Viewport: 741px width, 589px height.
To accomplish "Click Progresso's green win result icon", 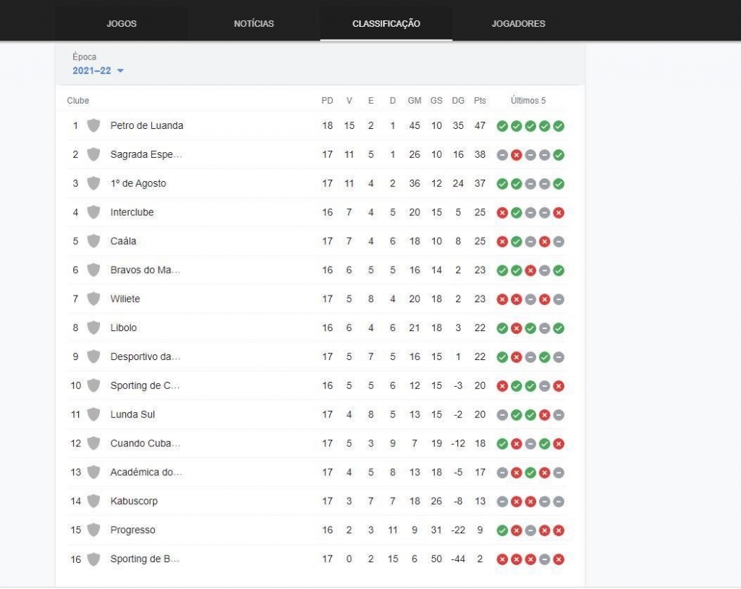I will click(502, 530).
